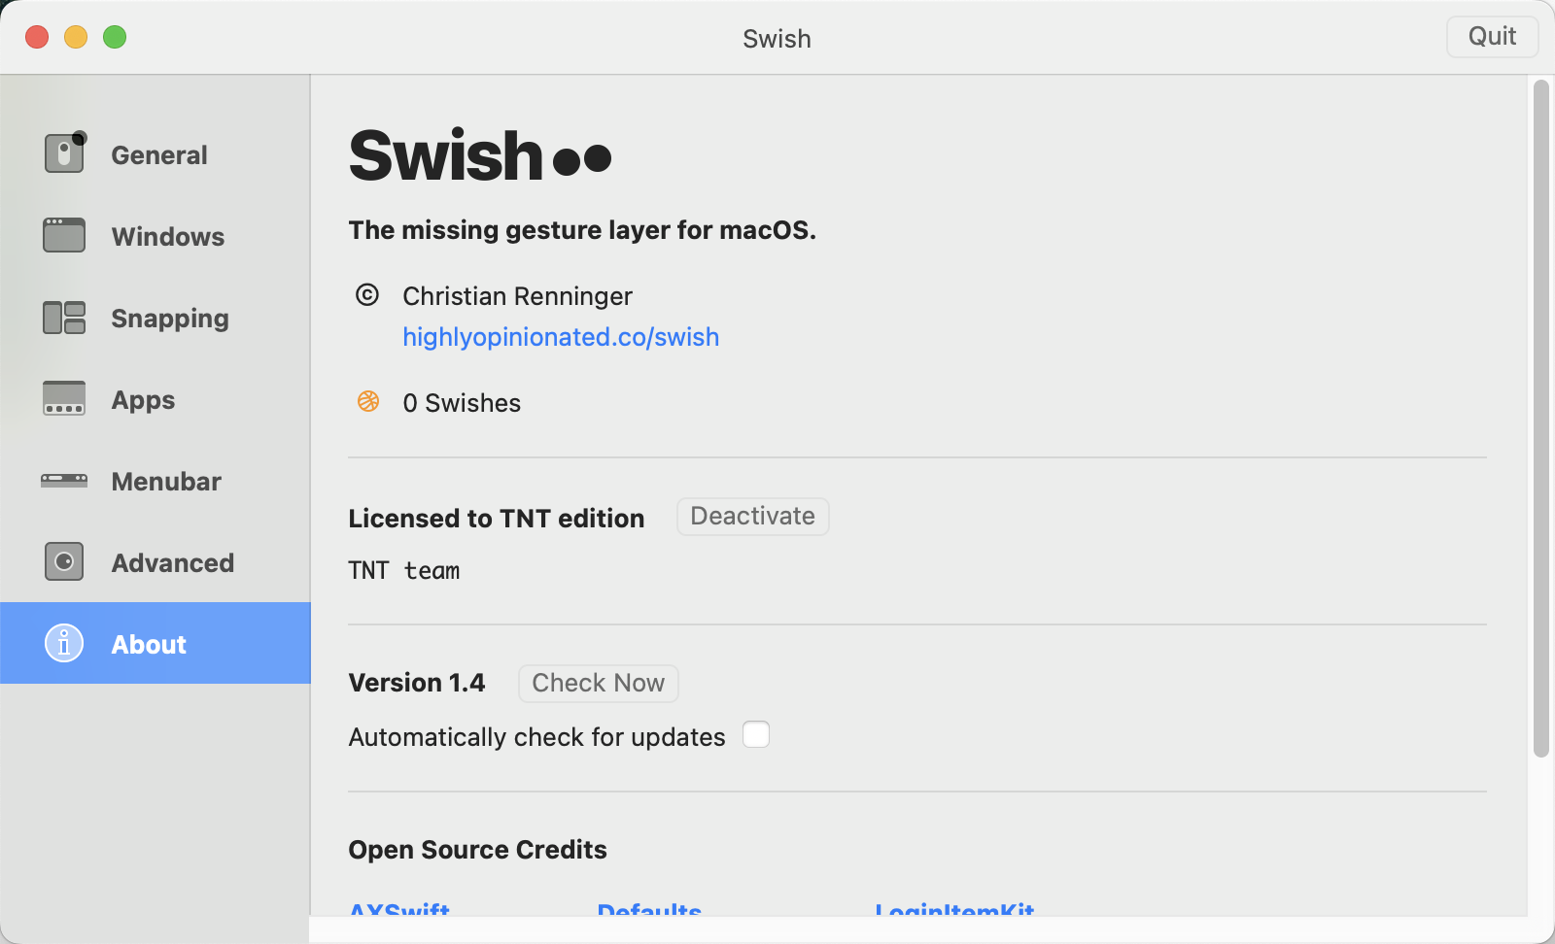Click the Swish logo heading
The width and height of the screenshot is (1555, 944).
tap(479, 156)
